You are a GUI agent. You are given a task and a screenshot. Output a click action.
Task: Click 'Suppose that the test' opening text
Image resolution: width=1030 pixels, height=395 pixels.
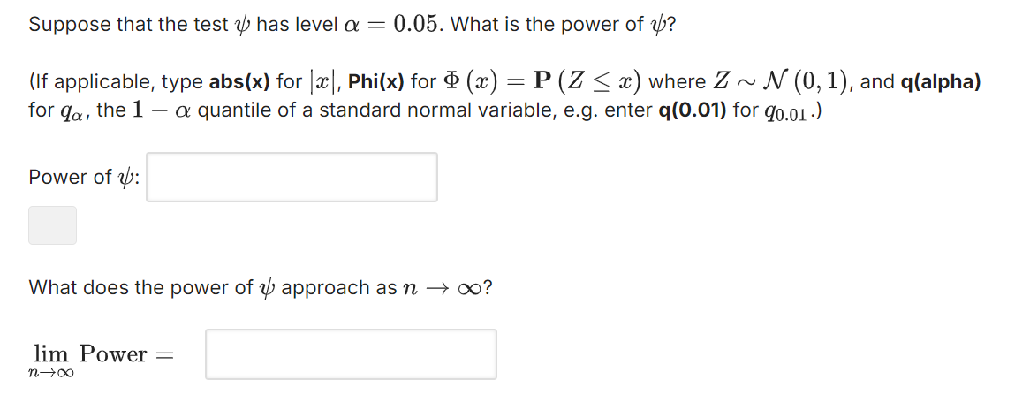pos(129,25)
